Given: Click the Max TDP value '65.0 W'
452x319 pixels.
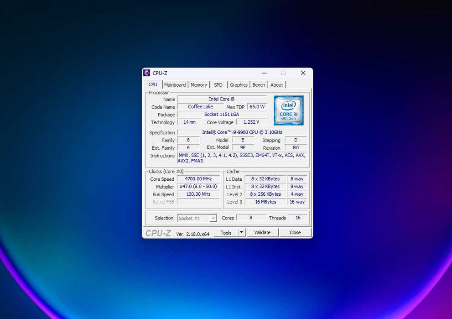Looking at the screenshot, I should 257,107.
